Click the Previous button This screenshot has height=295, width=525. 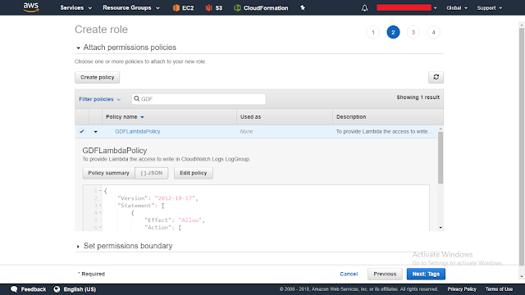click(385, 274)
